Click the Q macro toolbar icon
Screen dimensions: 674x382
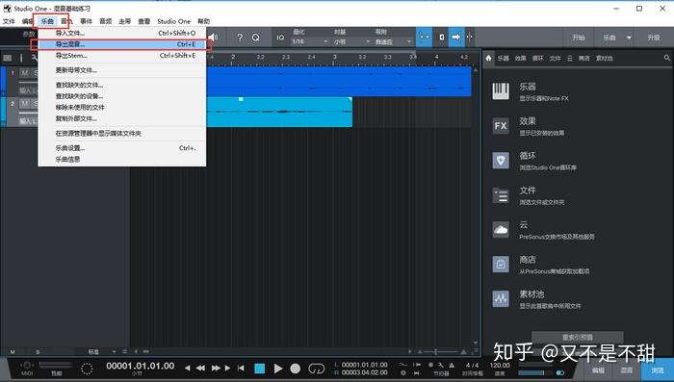(x=256, y=38)
